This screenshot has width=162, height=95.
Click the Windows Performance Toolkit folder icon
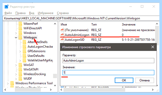pos(12,83)
